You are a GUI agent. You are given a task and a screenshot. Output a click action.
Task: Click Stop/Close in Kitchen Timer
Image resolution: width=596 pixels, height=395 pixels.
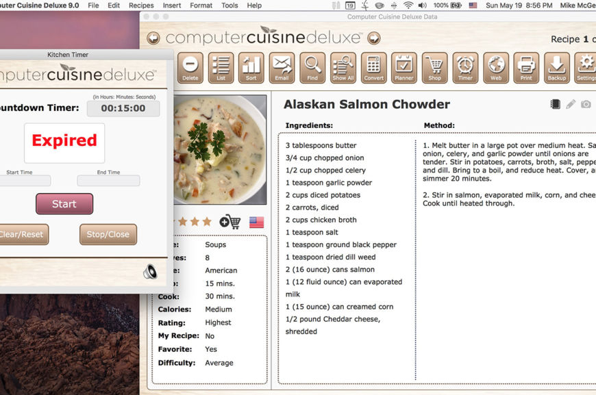(108, 234)
